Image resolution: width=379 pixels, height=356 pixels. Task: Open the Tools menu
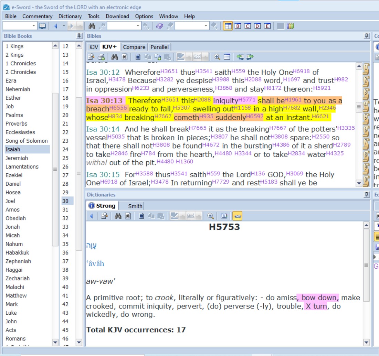[94, 16]
